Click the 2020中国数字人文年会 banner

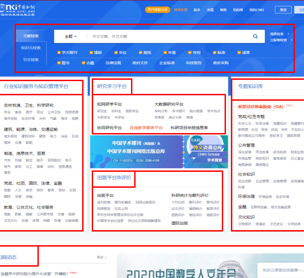tap(210, 266)
